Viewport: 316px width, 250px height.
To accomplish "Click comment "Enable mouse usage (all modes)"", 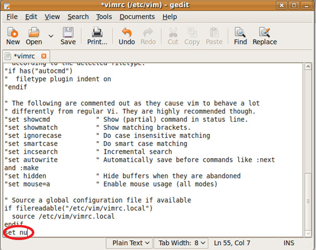I will 160,184.
